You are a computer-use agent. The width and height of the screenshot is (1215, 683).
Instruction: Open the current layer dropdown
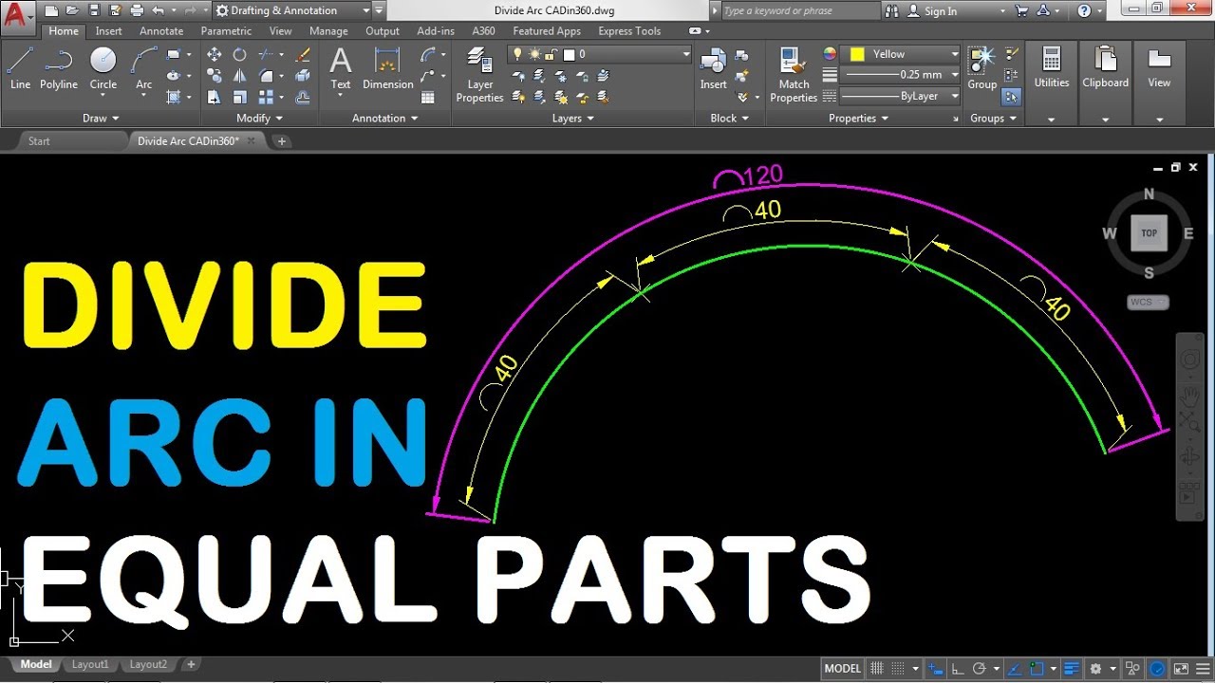pos(600,54)
